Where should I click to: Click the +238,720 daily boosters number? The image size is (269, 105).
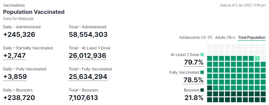click(19, 98)
